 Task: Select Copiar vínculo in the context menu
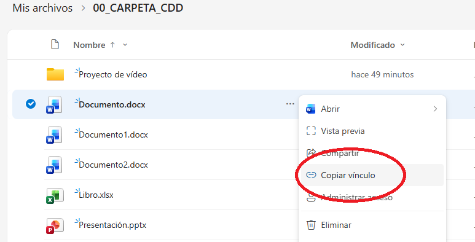point(372,175)
